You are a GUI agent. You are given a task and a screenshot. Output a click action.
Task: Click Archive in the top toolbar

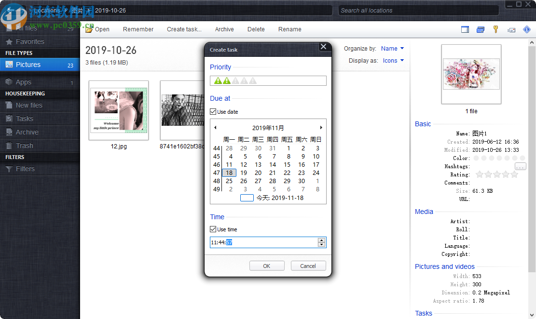click(224, 29)
